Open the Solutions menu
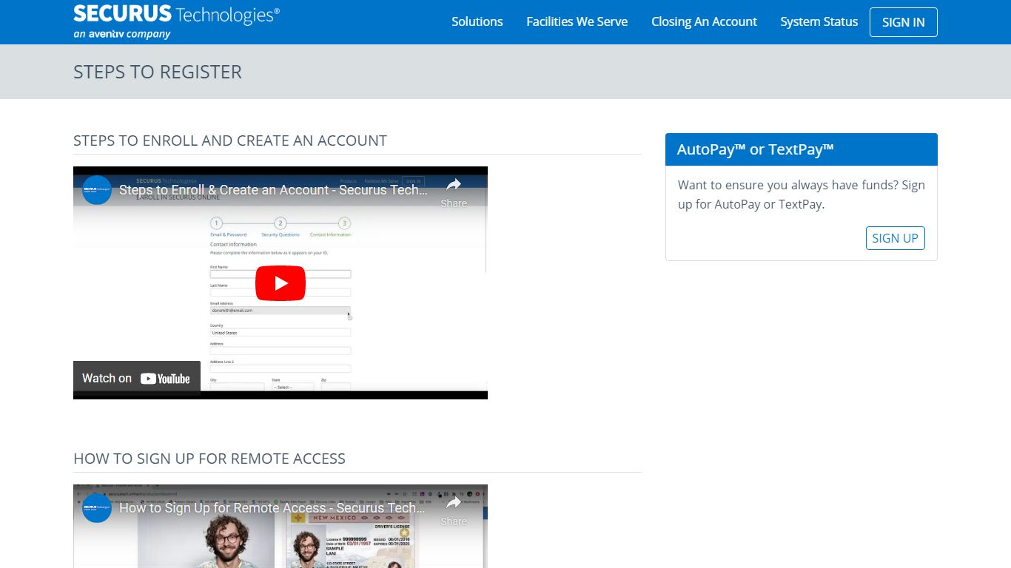 click(x=477, y=21)
